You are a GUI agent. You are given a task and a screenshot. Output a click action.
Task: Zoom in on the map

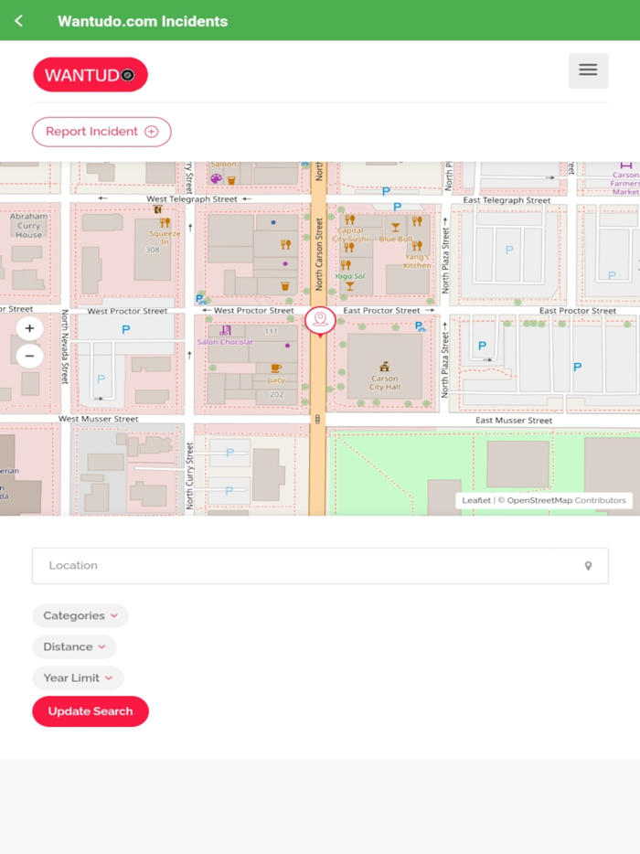[x=29, y=328]
